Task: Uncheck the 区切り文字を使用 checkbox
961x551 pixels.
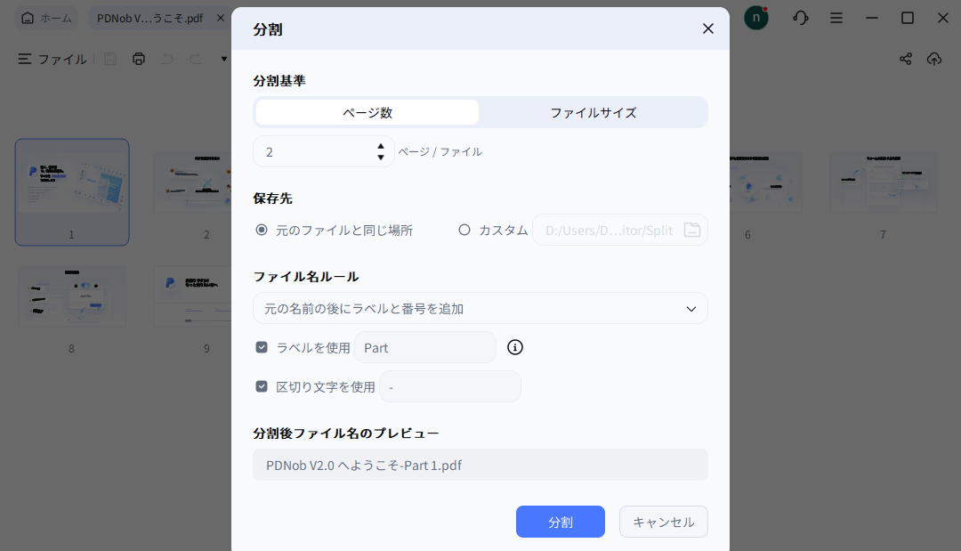Action: click(x=262, y=386)
